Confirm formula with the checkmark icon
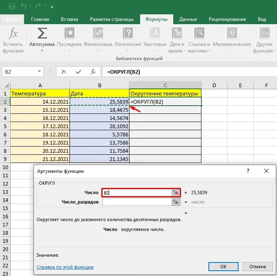277x276 pixels. [78, 72]
